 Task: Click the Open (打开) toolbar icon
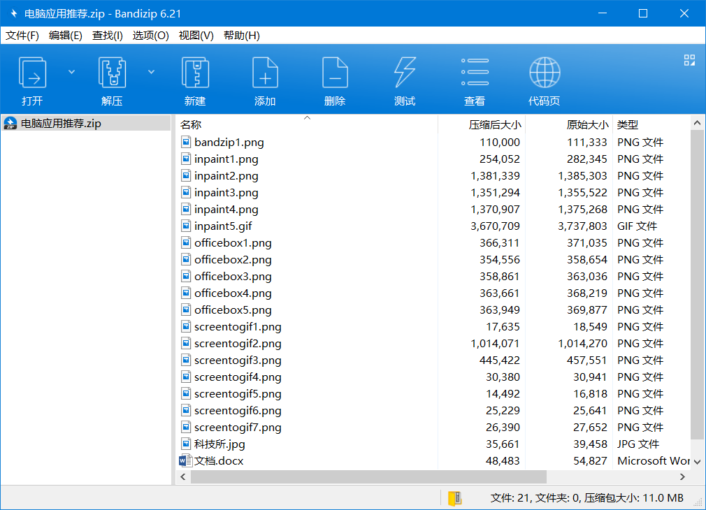click(x=32, y=73)
